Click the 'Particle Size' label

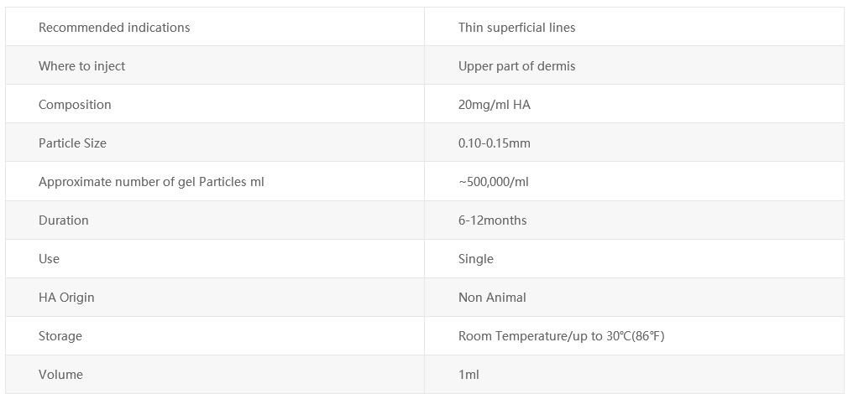click(72, 143)
